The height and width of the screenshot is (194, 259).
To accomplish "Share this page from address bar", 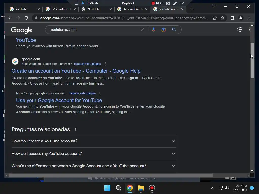I will coord(214,18).
